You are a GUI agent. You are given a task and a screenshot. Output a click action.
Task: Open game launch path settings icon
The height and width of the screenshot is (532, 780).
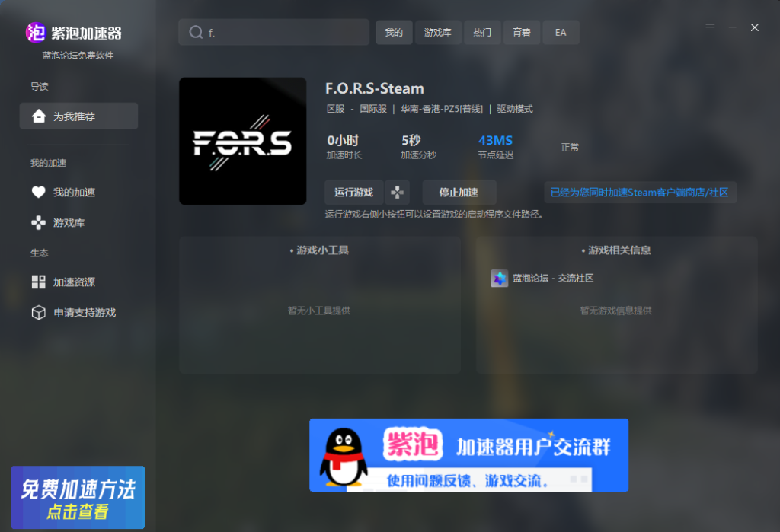click(x=397, y=192)
